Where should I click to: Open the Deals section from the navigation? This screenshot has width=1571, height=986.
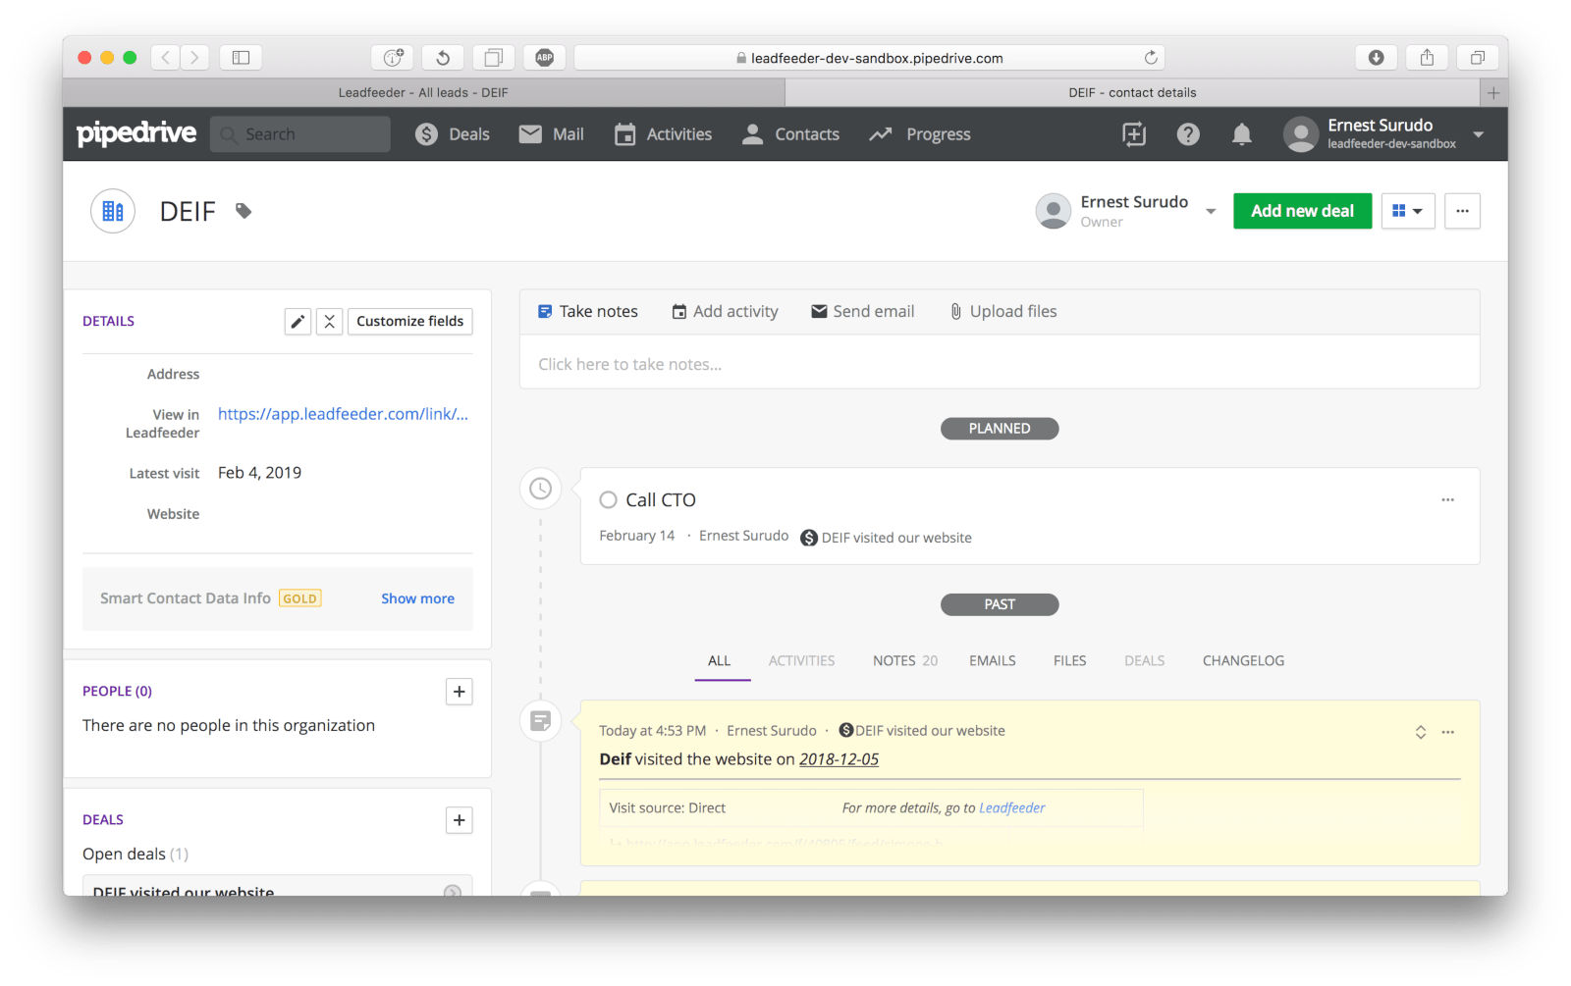pyautogui.click(x=453, y=133)
